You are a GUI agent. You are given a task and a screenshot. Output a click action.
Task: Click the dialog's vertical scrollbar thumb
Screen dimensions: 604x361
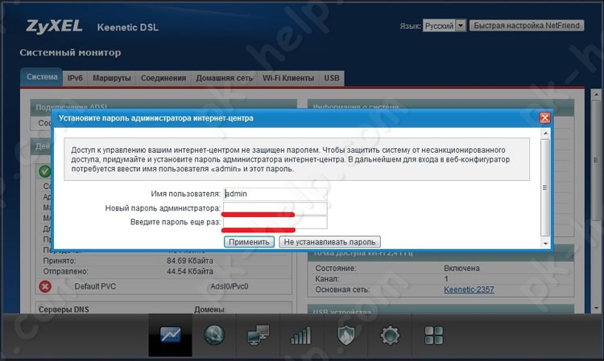point(545,187)
